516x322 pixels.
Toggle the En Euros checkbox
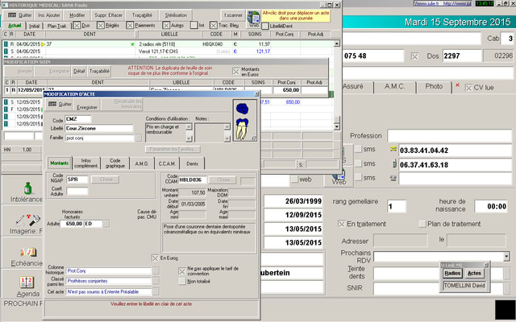coord(156,258)
